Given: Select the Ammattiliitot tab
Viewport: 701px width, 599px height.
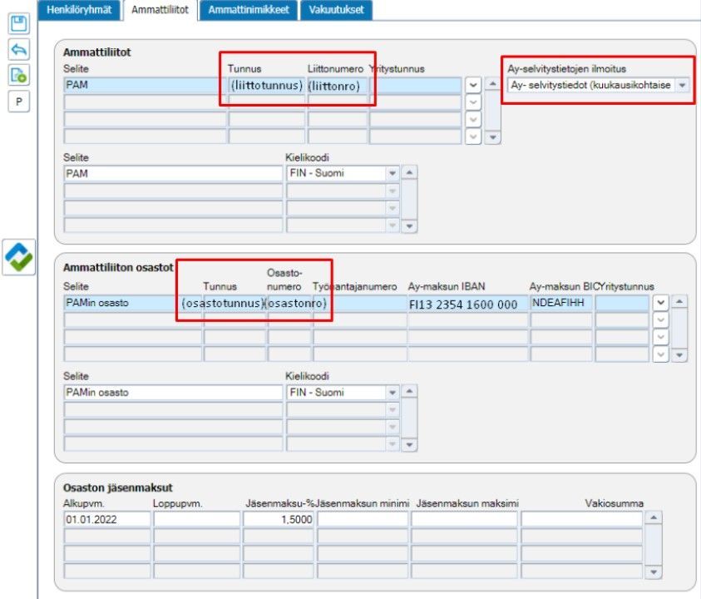Looking at the screenshot, I should tap(160, 10).
